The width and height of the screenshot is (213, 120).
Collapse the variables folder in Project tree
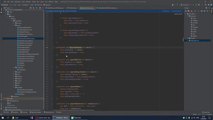pos(14,87)
